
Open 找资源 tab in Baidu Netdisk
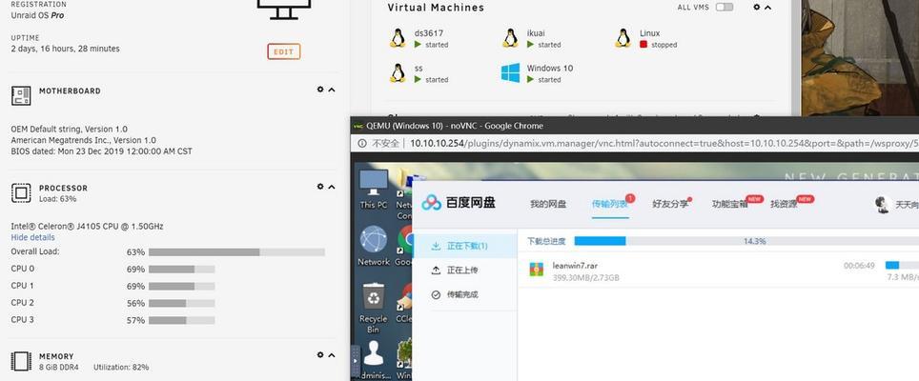784,204
